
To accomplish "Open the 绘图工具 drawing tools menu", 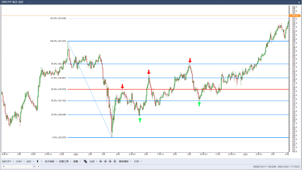I will [x=64, y=161].
